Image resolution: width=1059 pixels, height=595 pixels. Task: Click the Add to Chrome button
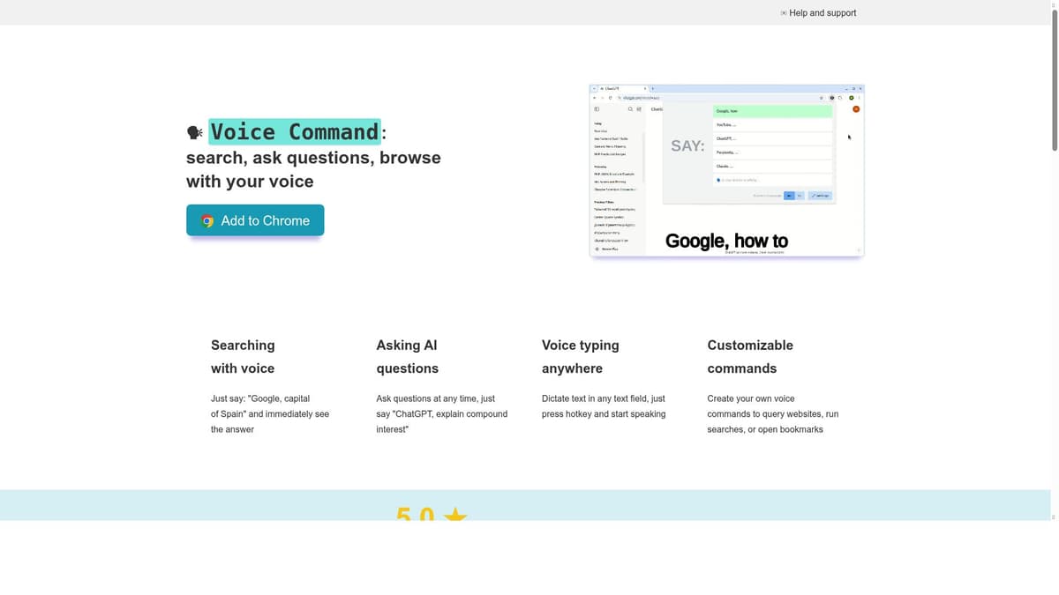pos(255,220)
